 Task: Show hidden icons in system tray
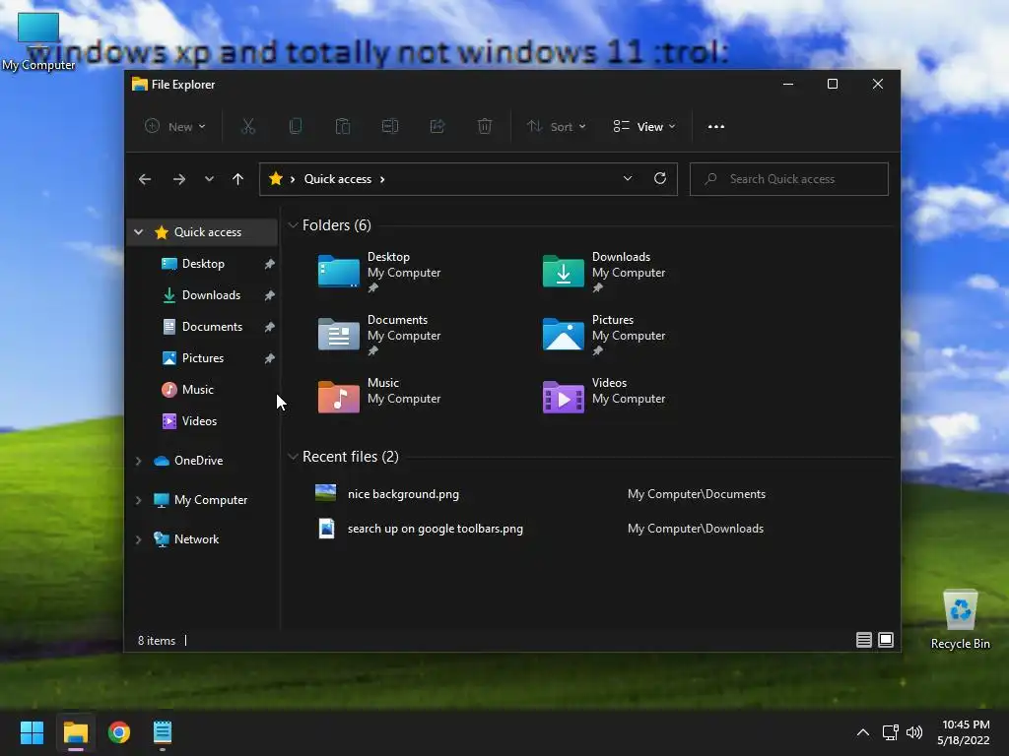(863, 732)
